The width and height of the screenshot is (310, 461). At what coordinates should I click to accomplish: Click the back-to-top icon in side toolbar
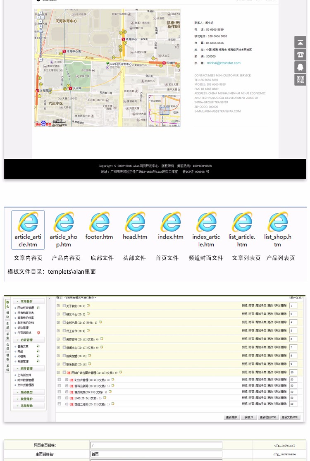pyautogui.click(x=300, y=42)
